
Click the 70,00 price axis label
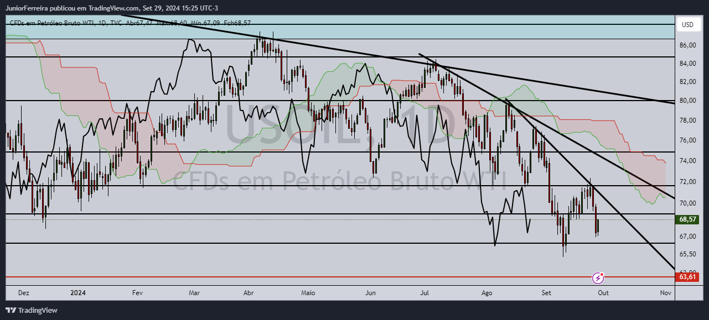pyautogui.click(x=687, y=203)
